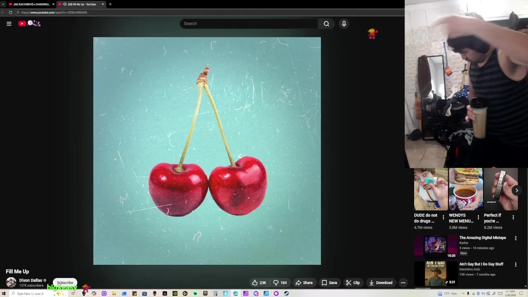Mute the audio icon on Fill Me Up tab

(65, 4)
